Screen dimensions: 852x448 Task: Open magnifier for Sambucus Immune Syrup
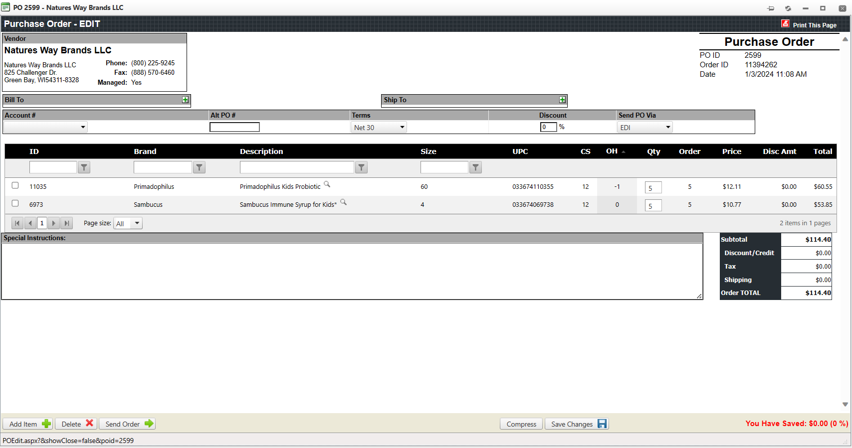point(343,202)
